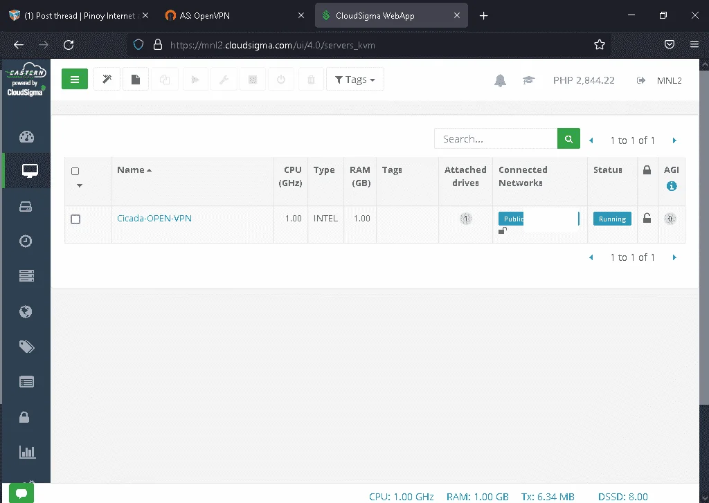Viewport: 709px width, 503px height.
Task: Expand the Tags filter dropdown
Action: (355, 79)
